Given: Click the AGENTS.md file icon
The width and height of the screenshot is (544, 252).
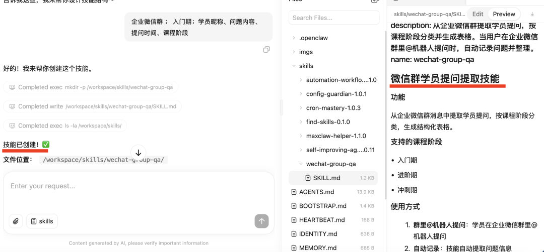Looking at the screenshot, I should 294,192.
